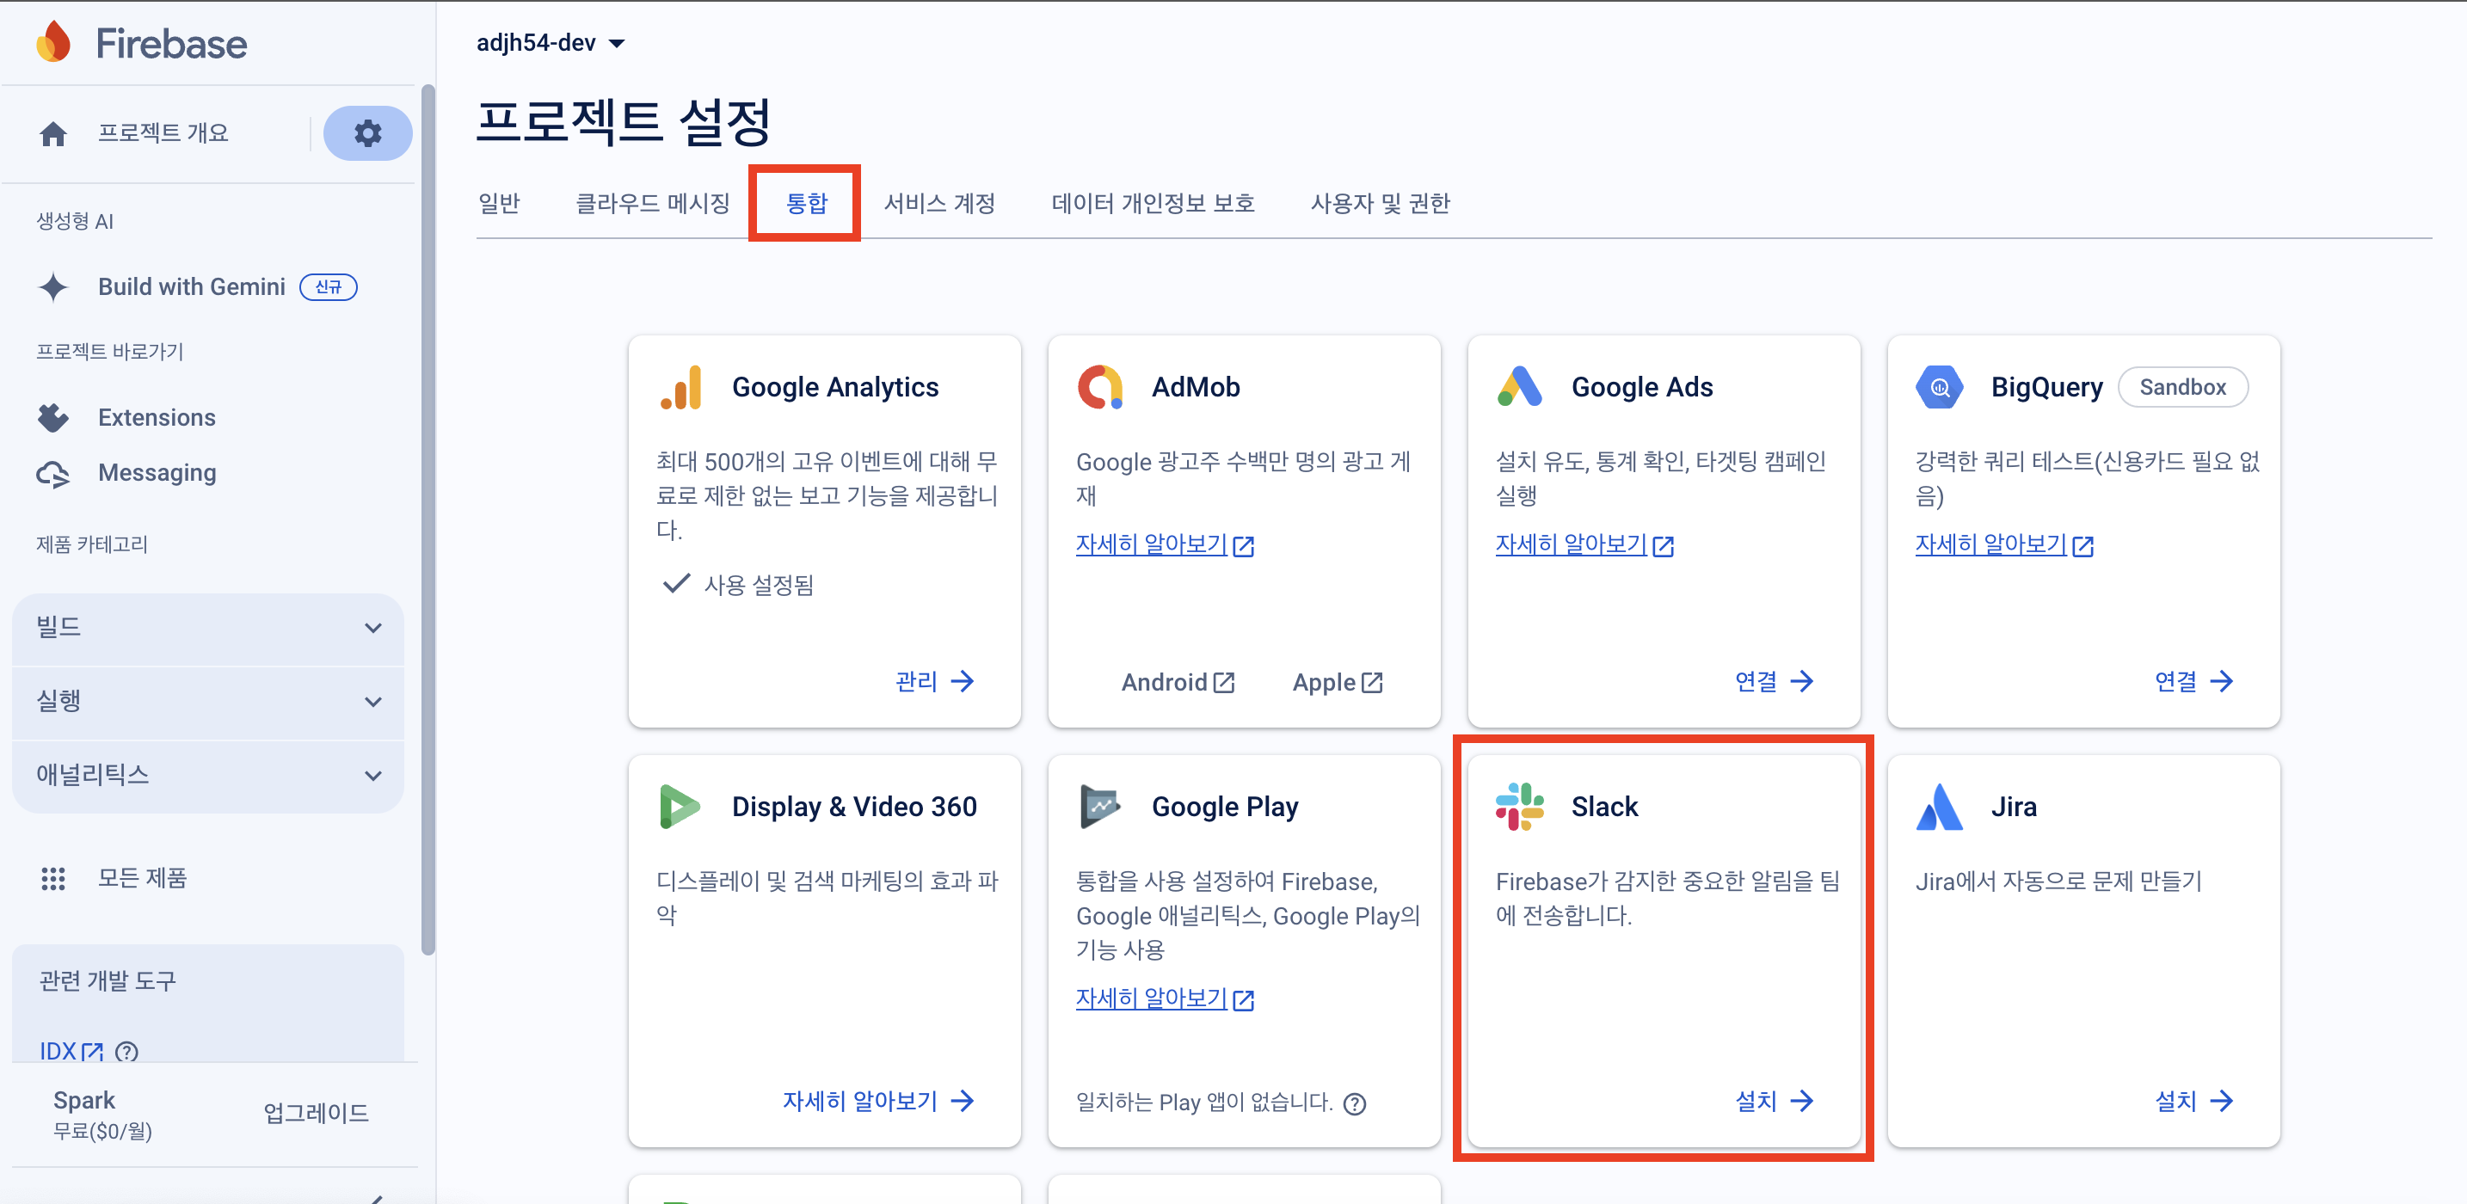Click the help icon next to IDX
This screenshot has width=2467, height=1204.
(x=126, y=1051)
